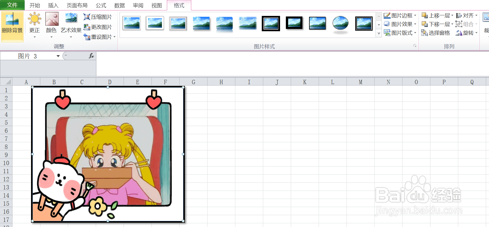The width and height of the screenshot is (489, 227).
Task: Click 重设图片 reset picture
Action: [98, 37]
